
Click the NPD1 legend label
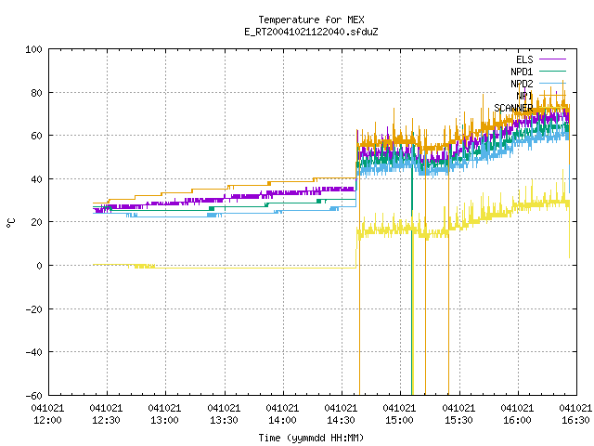click(x=522, y=72)
